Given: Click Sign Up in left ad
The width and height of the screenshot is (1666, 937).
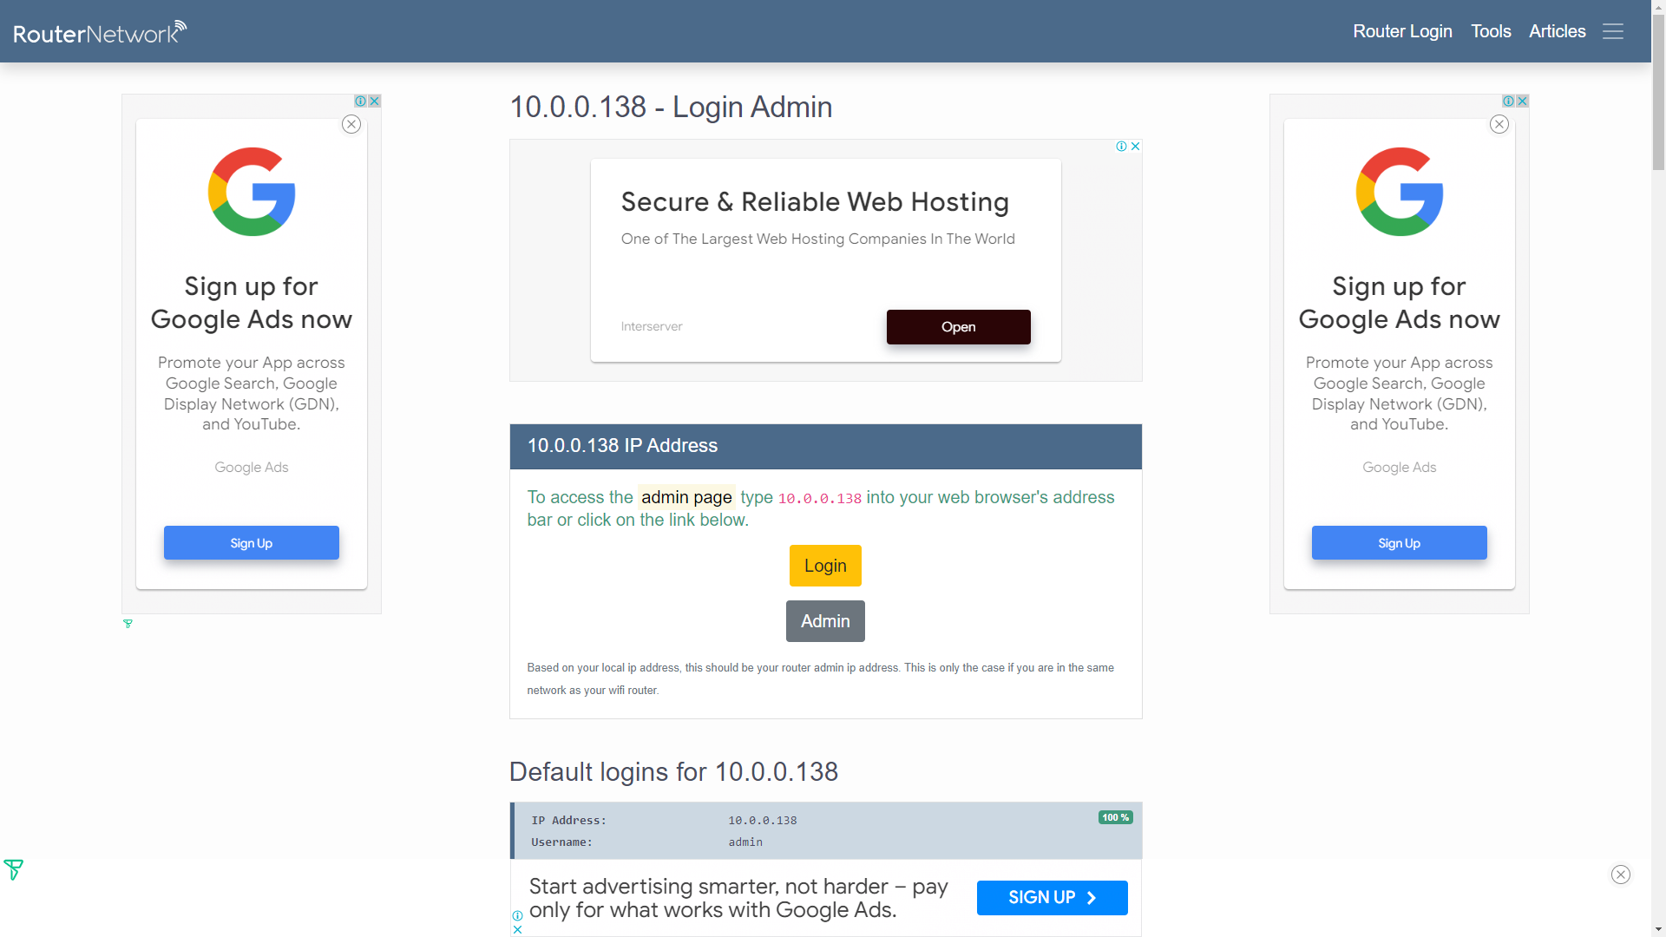Looking at the screenshot, I should coord(252,543).
